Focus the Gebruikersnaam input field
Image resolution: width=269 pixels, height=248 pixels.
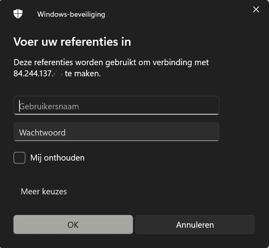pos(116,105)
